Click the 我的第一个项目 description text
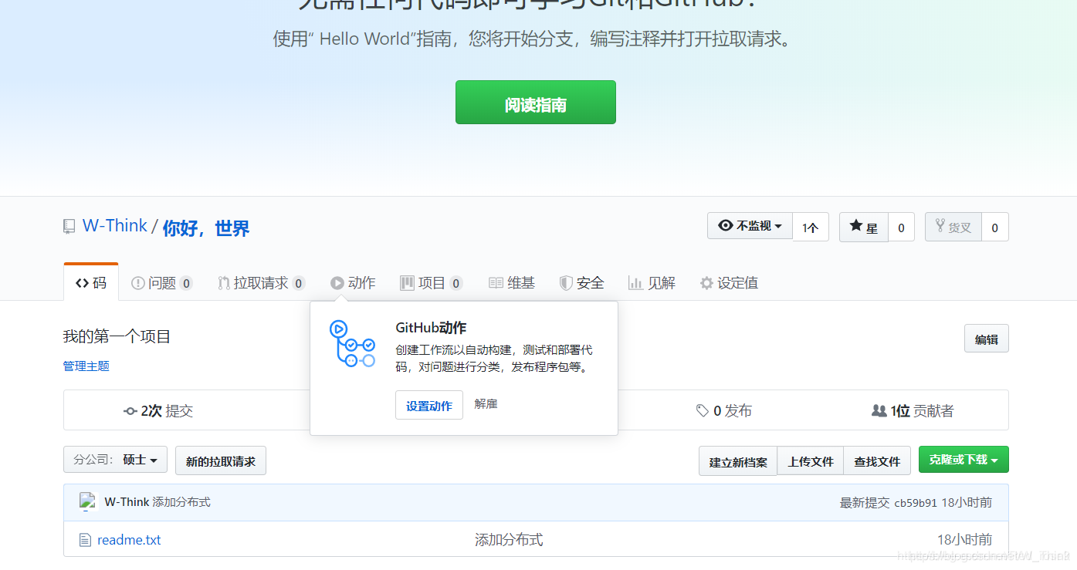1077x570 pixels. click(x=117, y=336)
